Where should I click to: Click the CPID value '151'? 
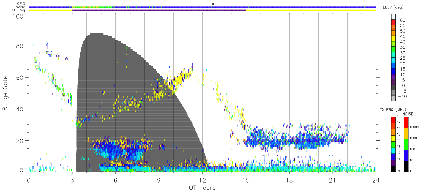(213, 4)
